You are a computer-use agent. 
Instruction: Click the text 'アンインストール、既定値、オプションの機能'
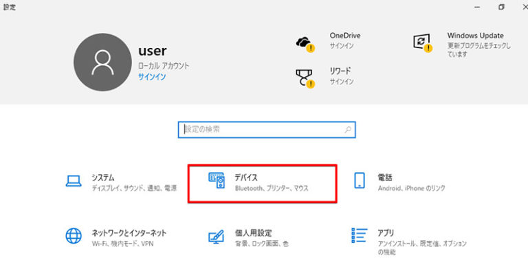click(x=422, y=248)
